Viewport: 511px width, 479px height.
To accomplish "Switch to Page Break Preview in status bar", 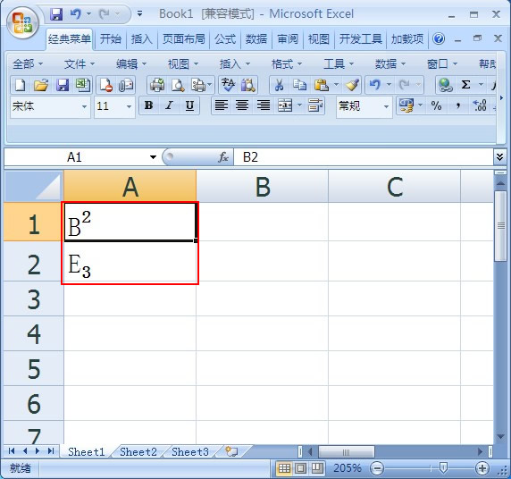I will point(317,468).
